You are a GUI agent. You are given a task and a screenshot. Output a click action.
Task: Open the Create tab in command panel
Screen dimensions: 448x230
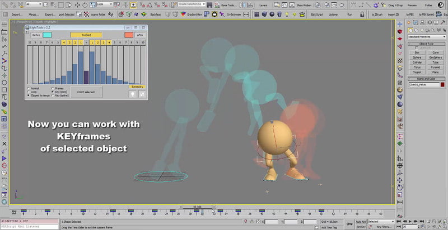pos(409,22)
